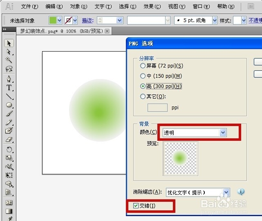
Task: Click the 预览 transparency preview thumbnail
Action: coord(181,158)
